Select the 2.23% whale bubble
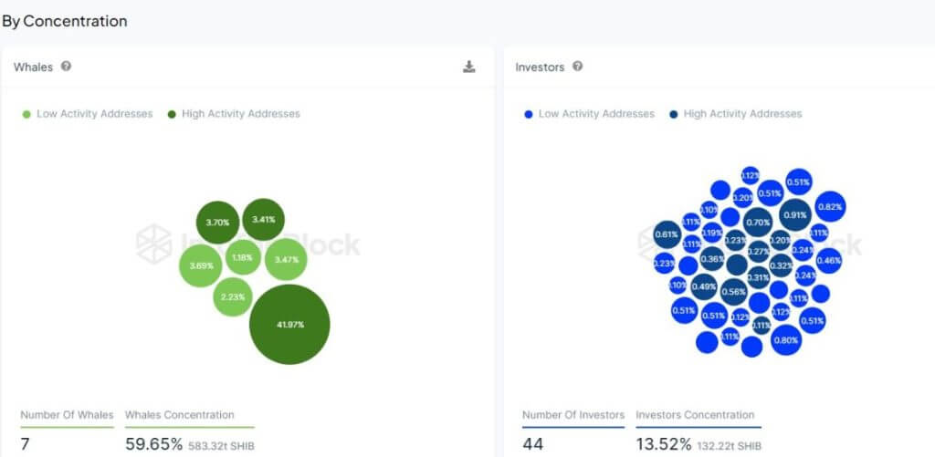The image size is (935, 457). tap(233, 296)
